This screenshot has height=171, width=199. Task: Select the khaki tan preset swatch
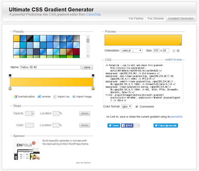(x=63, y=52)
